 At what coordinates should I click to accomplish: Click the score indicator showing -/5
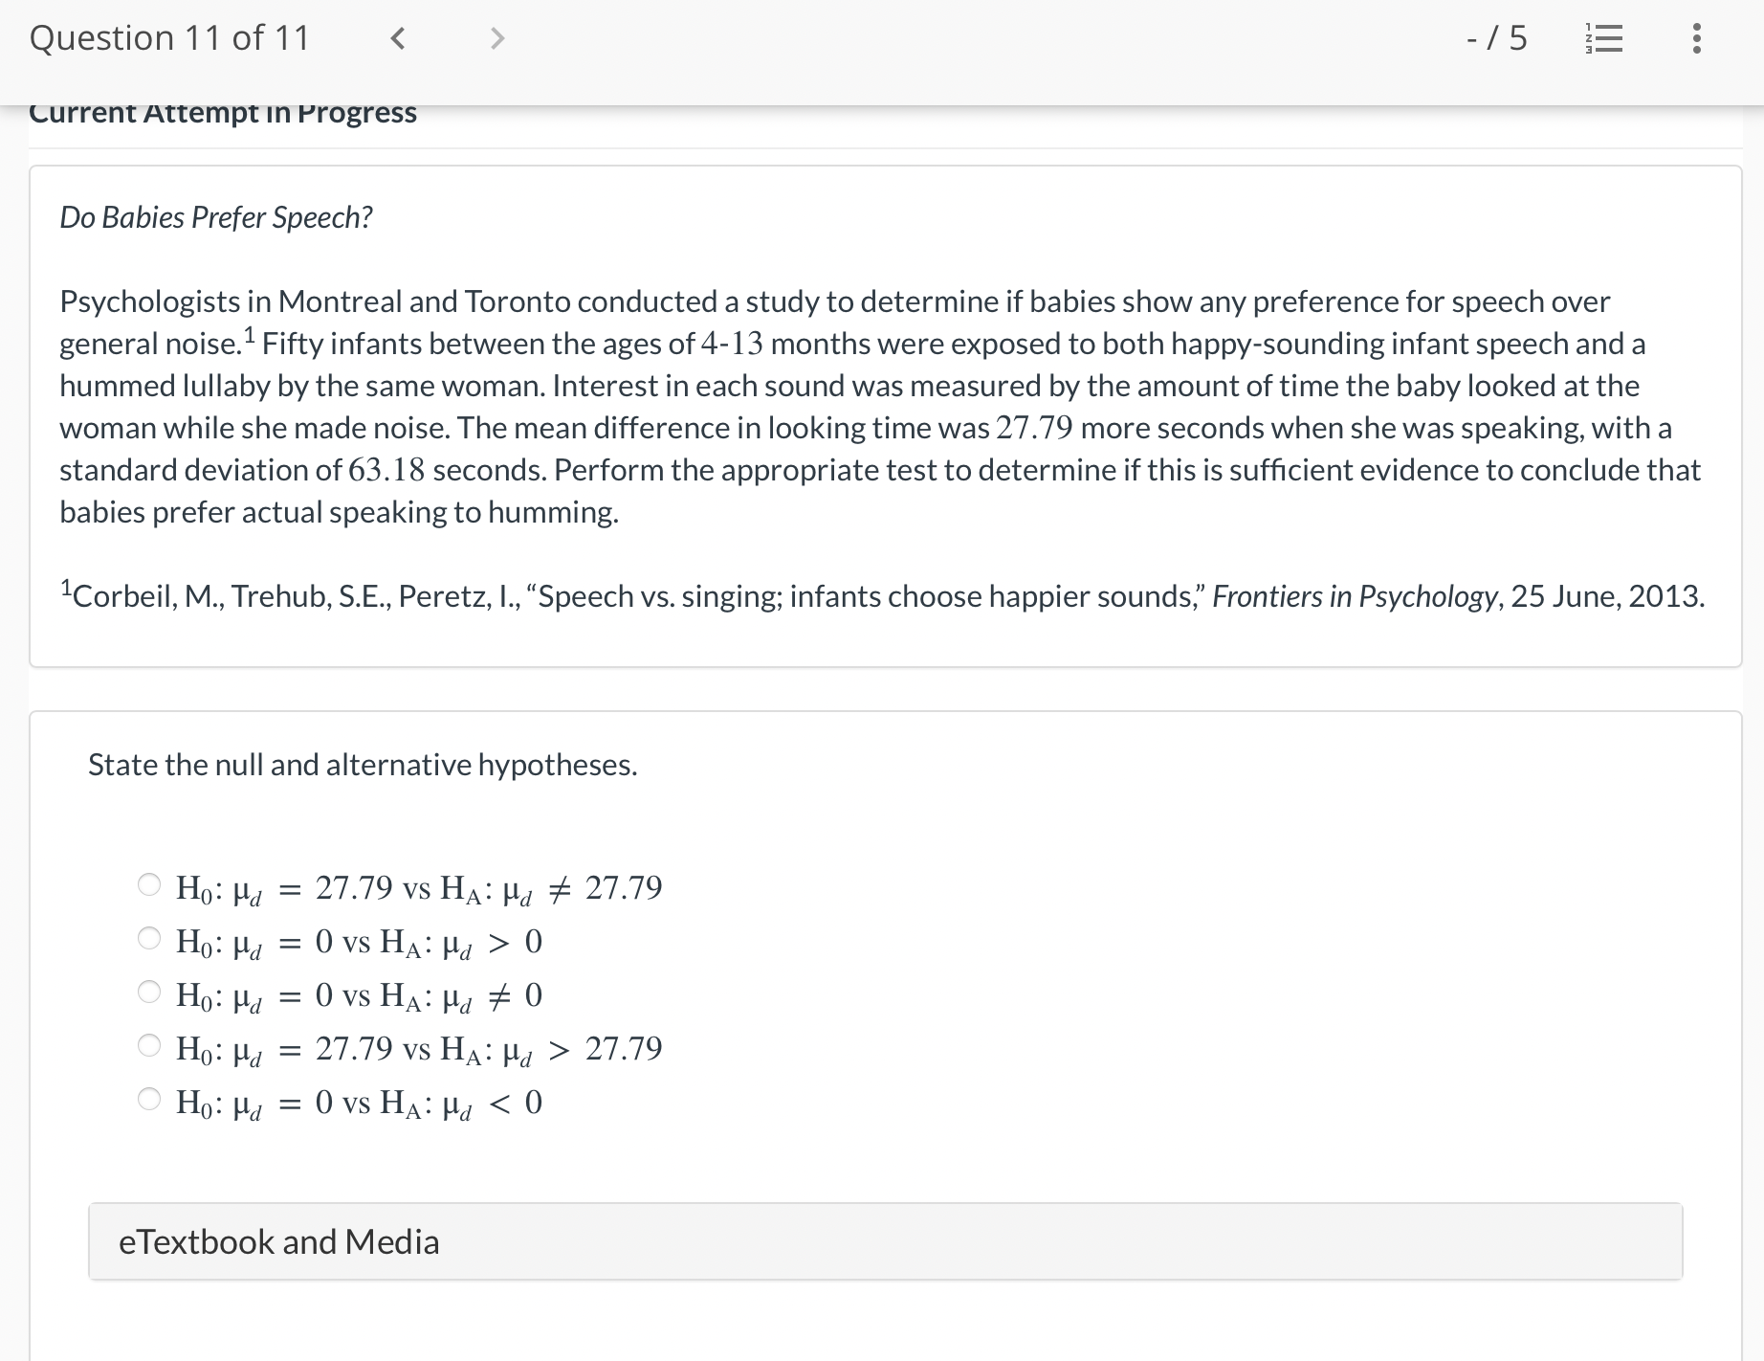click(1495, 38)
